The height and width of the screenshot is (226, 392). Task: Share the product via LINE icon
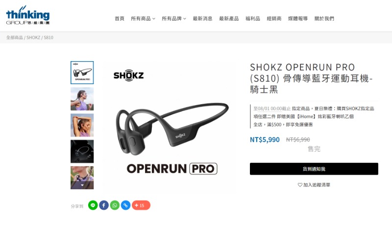[x=93, y=205]
